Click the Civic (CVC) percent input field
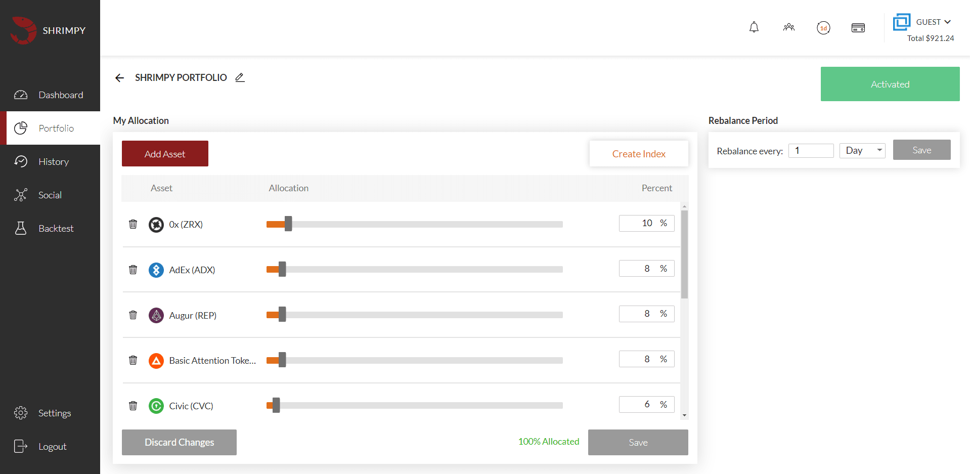Viewport: 970px width, 474px height. click(646, 404)
